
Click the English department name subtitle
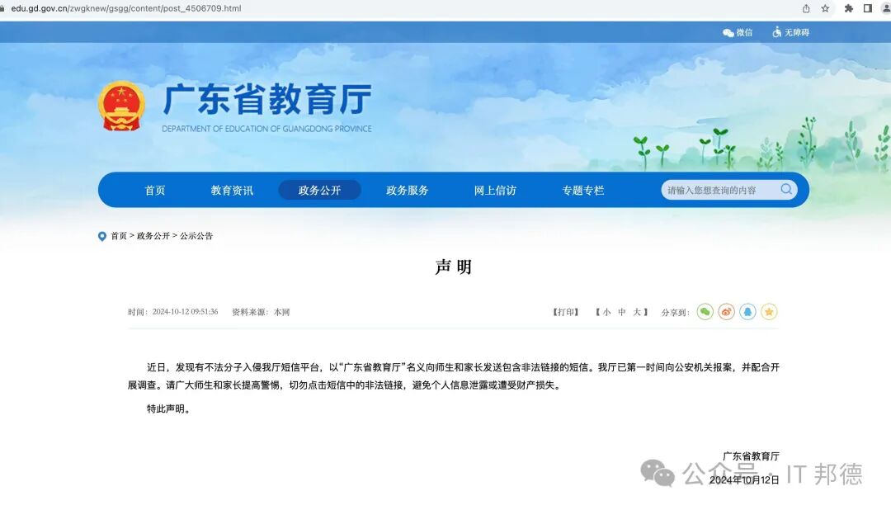(266, 129)
